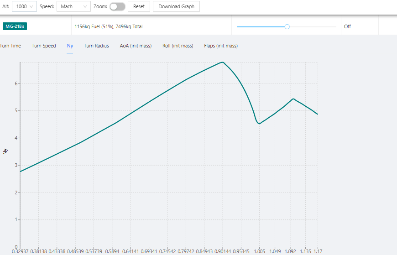Screen dimensions: 397x255
Task: Click the fuel and total mass text
Action: [108, 26]
